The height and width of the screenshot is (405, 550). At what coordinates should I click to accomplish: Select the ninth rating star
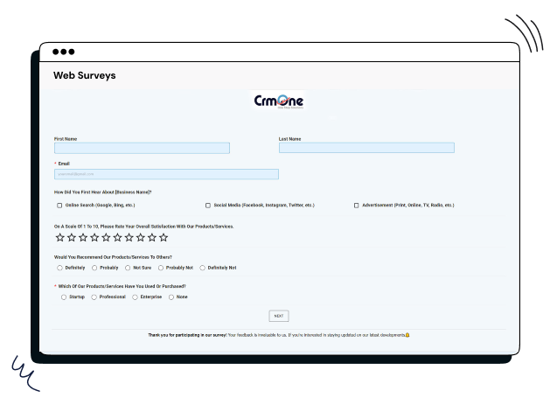point(152,238)
